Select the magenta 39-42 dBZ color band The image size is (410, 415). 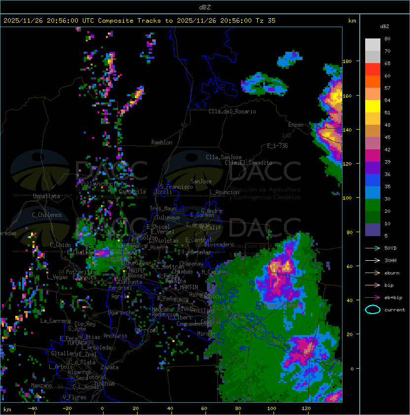[373, 156]
